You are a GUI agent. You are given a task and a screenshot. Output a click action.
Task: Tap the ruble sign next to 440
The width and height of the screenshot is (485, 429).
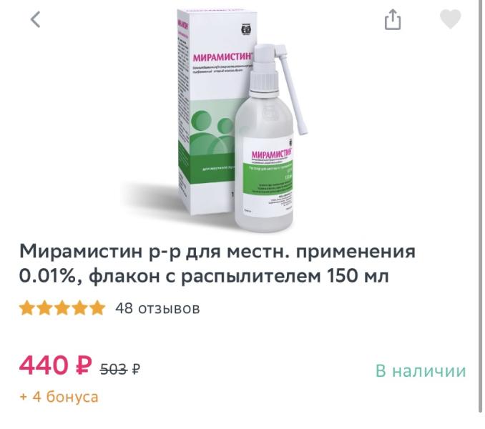coord(84,365)
